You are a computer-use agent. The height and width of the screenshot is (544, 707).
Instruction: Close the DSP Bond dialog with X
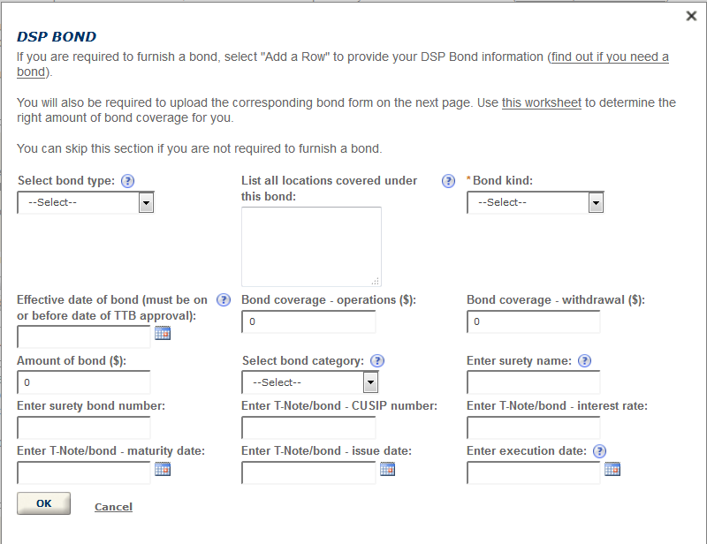(691, 16)
